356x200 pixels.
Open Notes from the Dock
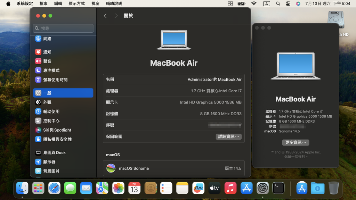pos(182,188)
